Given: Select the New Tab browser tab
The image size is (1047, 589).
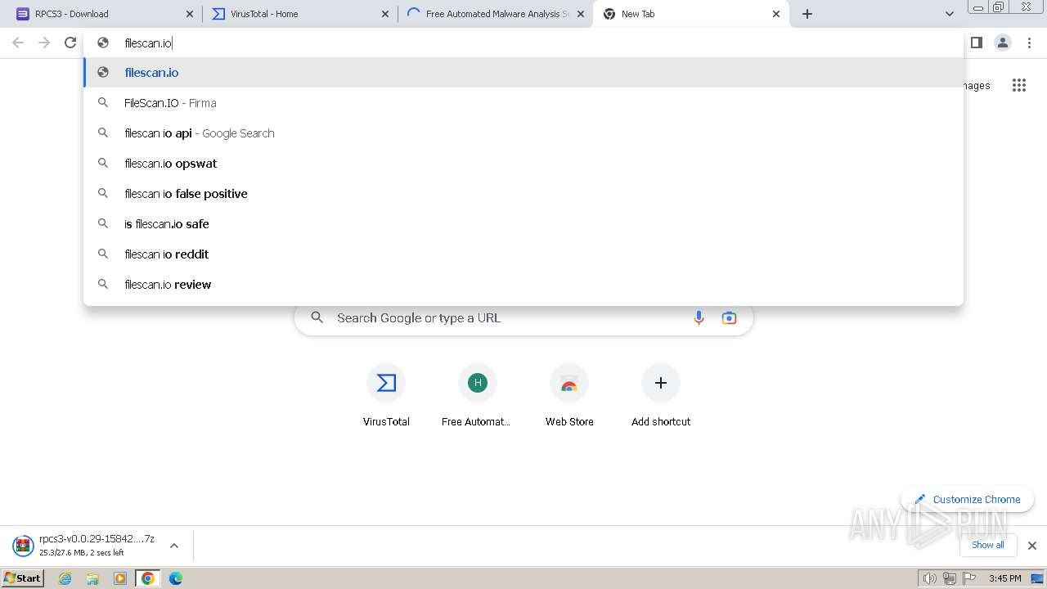Looking at the screenshot, I should 691,14.
